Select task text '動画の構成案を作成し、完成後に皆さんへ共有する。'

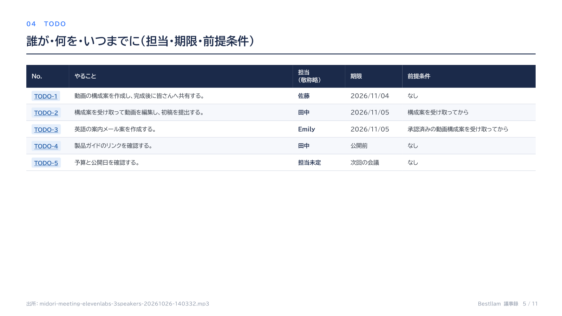coord(139,96)
